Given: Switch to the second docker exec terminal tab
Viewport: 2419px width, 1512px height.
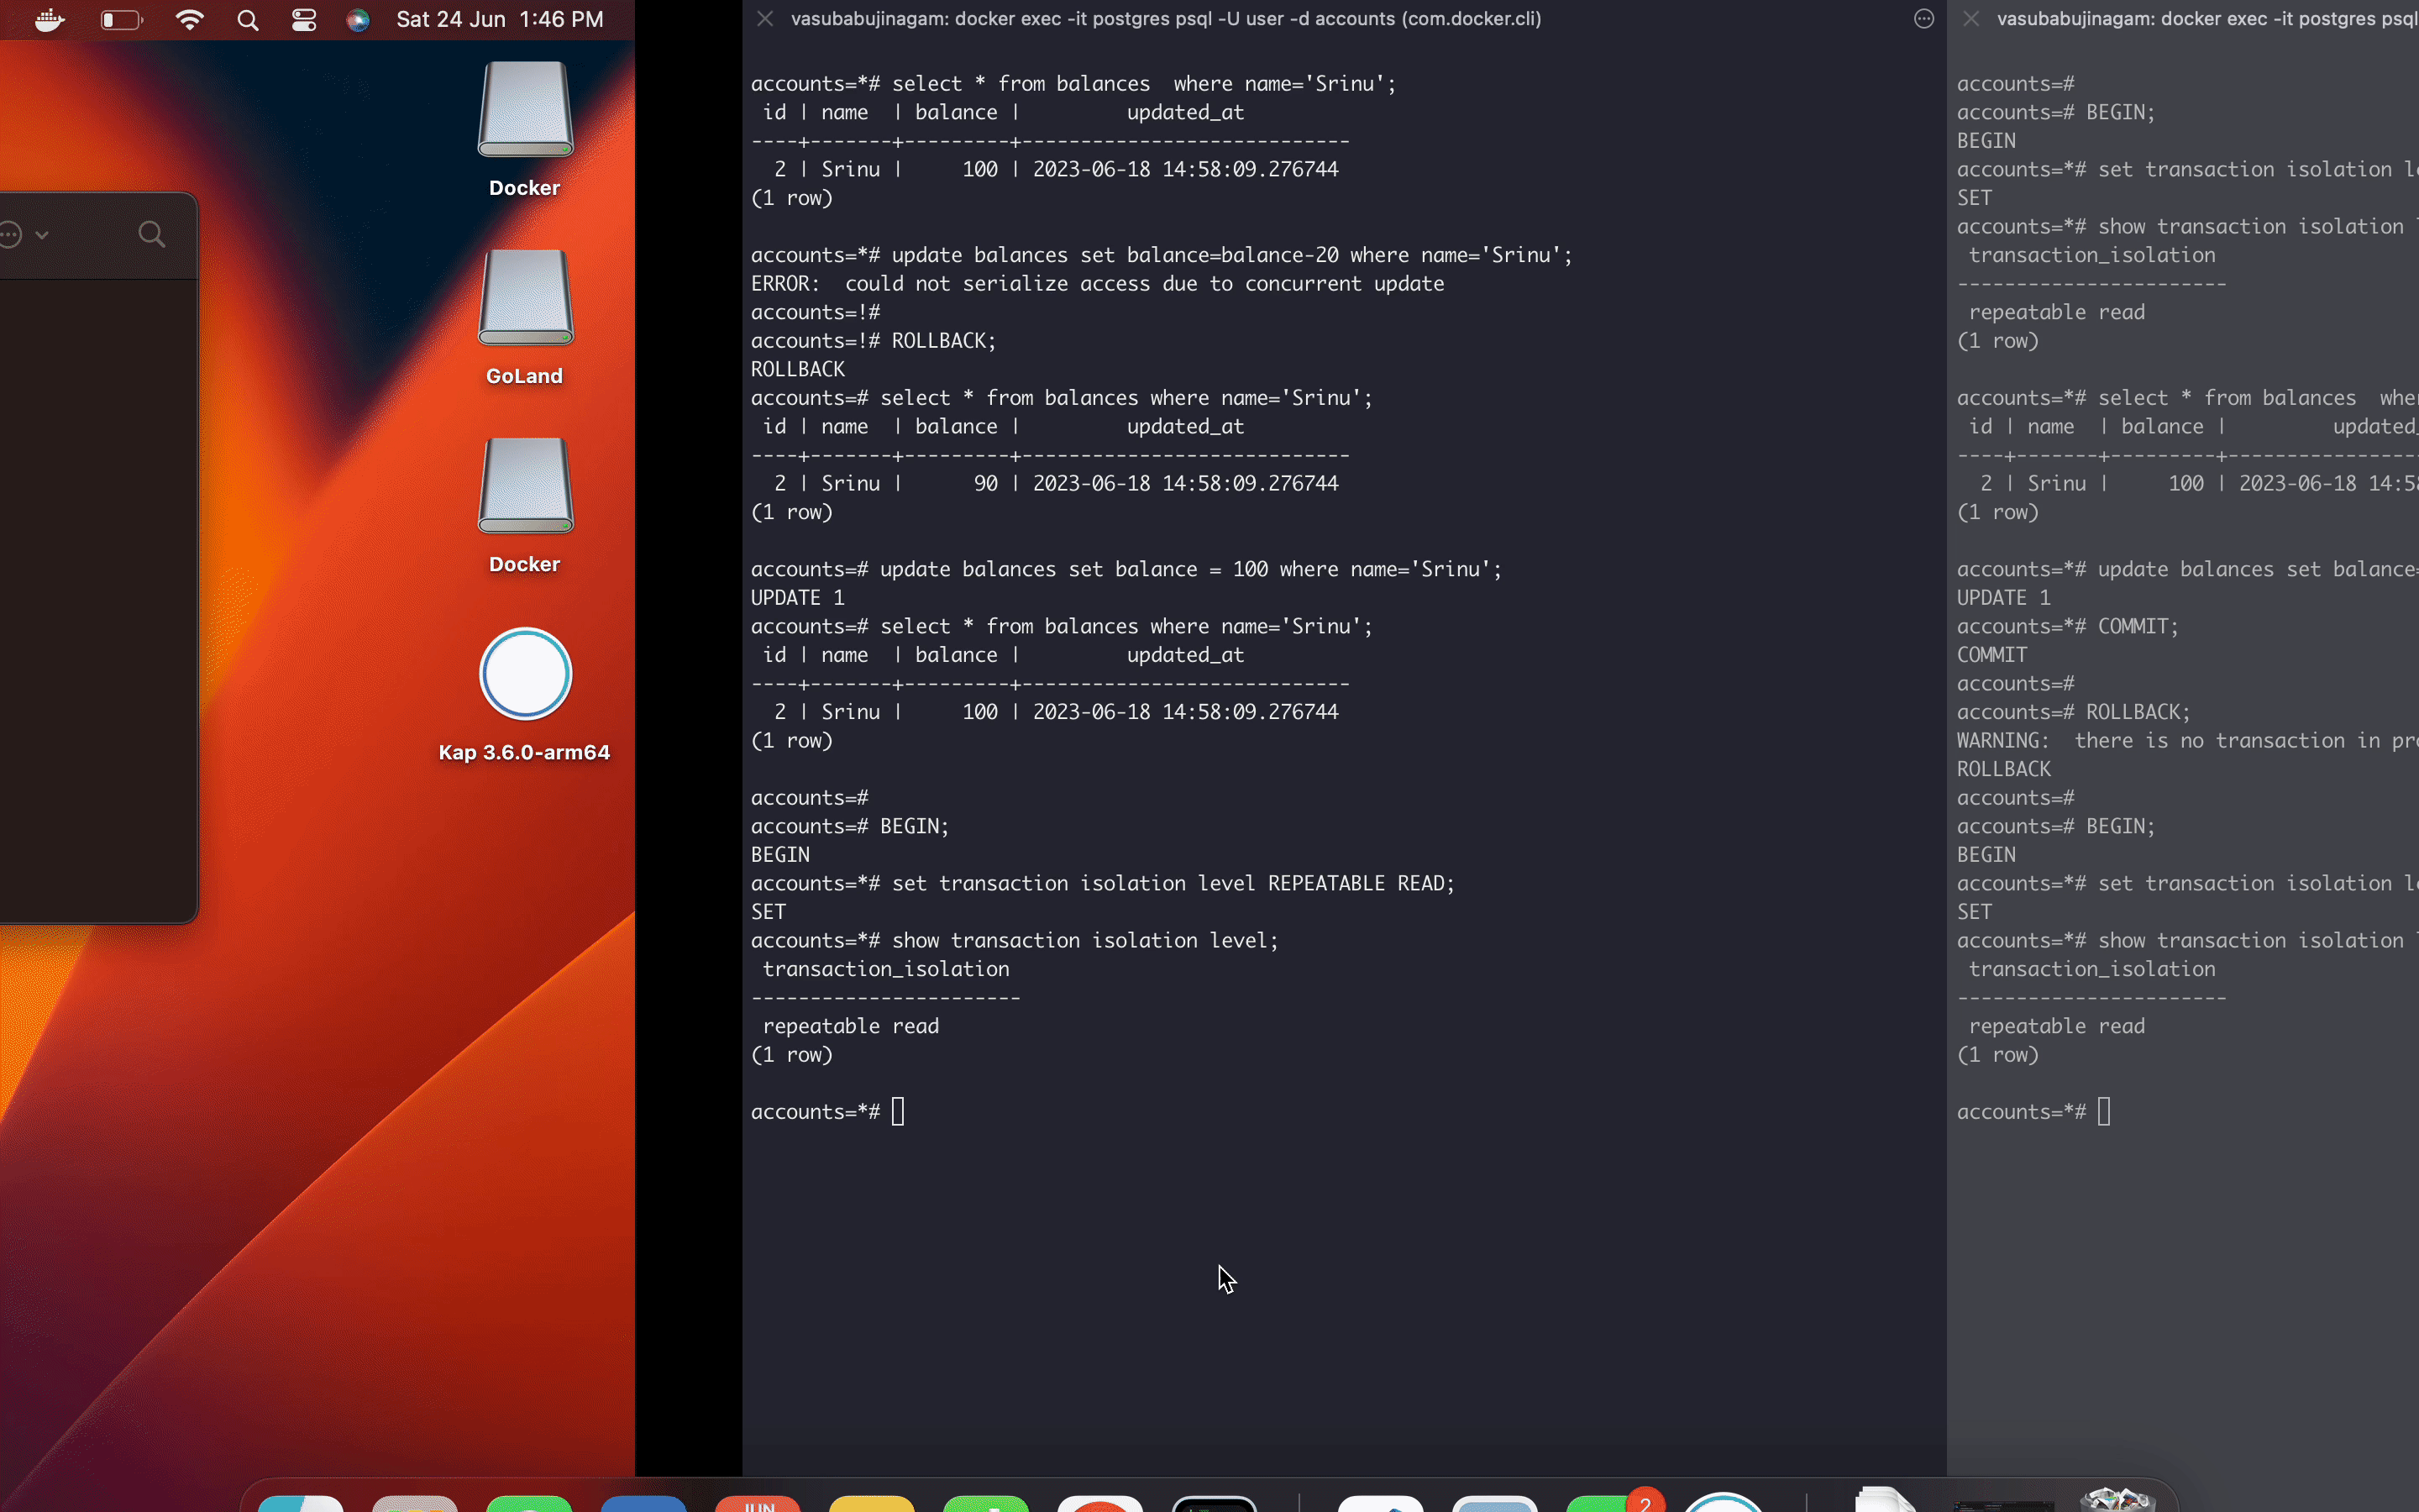Looking at the screenshot, I should 2207,18.
